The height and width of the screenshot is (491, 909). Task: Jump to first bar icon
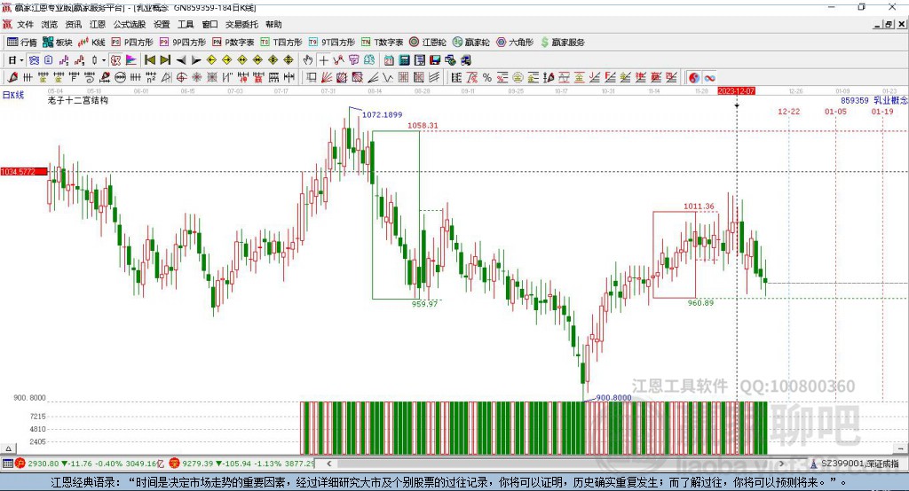150,60
